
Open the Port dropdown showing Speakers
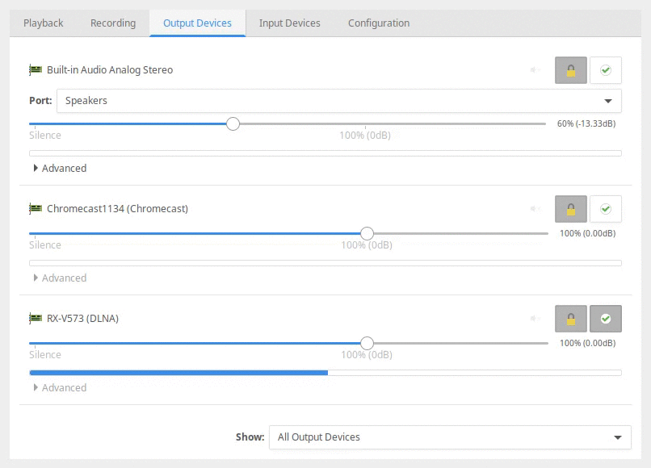coord(338,101)
